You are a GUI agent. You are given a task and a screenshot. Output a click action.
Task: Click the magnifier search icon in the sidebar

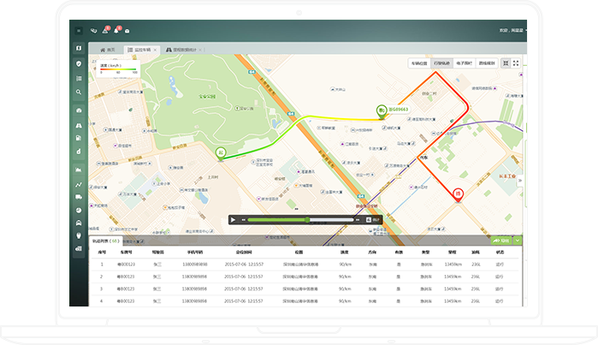[x=79, y=92]
